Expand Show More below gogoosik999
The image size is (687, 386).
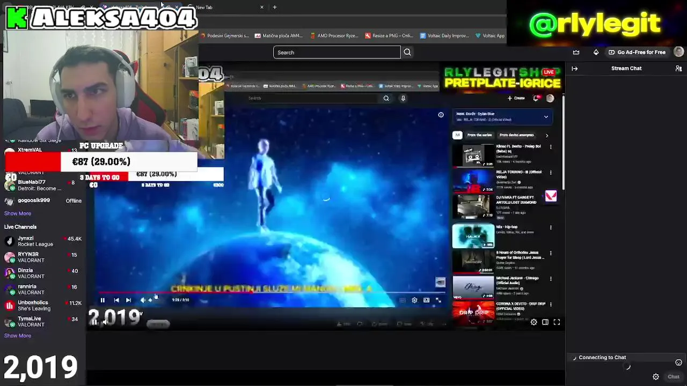18,213
